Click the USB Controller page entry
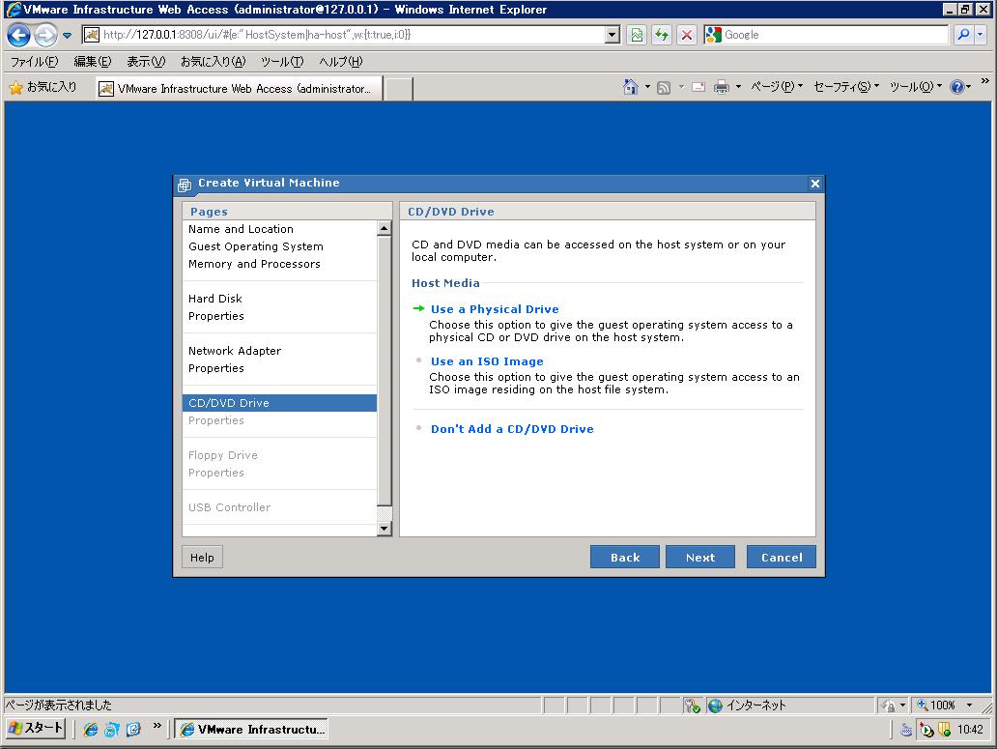The image size is (997, 749). [x=229, y=507]
